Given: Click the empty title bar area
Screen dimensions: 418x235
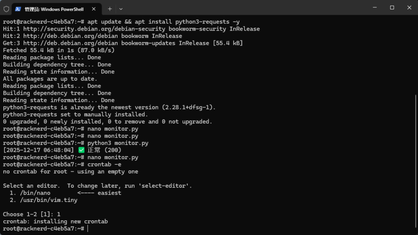Looking at the screenshot, I should point(245,7).
